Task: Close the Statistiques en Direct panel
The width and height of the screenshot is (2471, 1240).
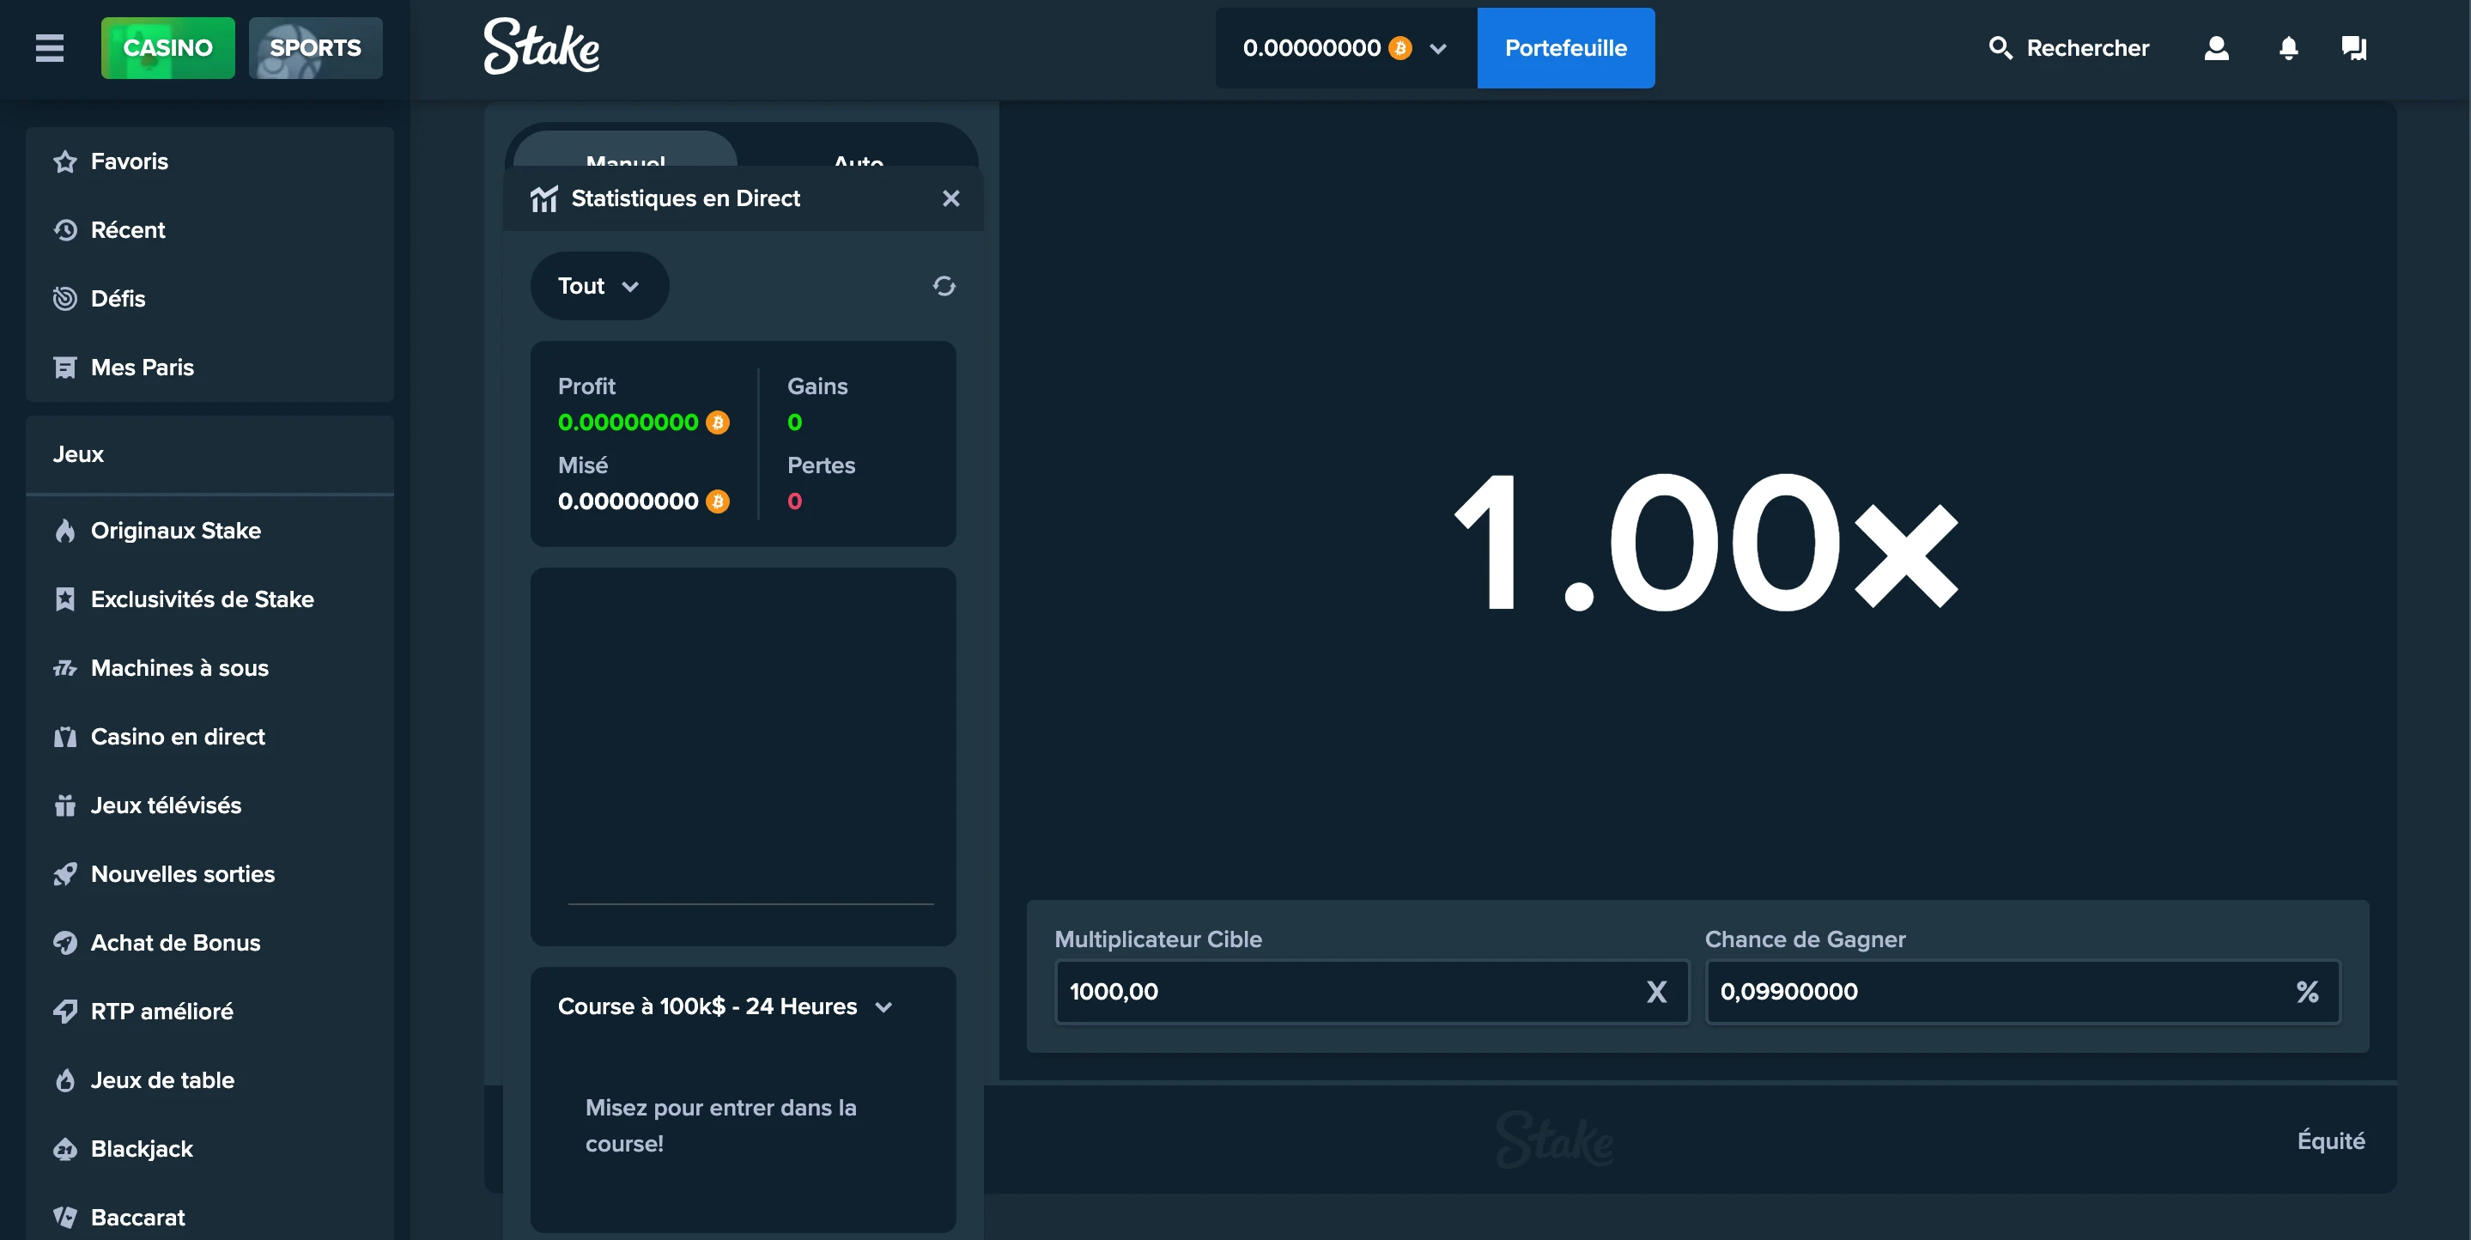Action: tap(950, 198)
